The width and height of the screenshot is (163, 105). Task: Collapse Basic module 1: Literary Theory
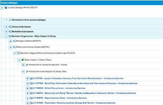click(x=19, y=60)
